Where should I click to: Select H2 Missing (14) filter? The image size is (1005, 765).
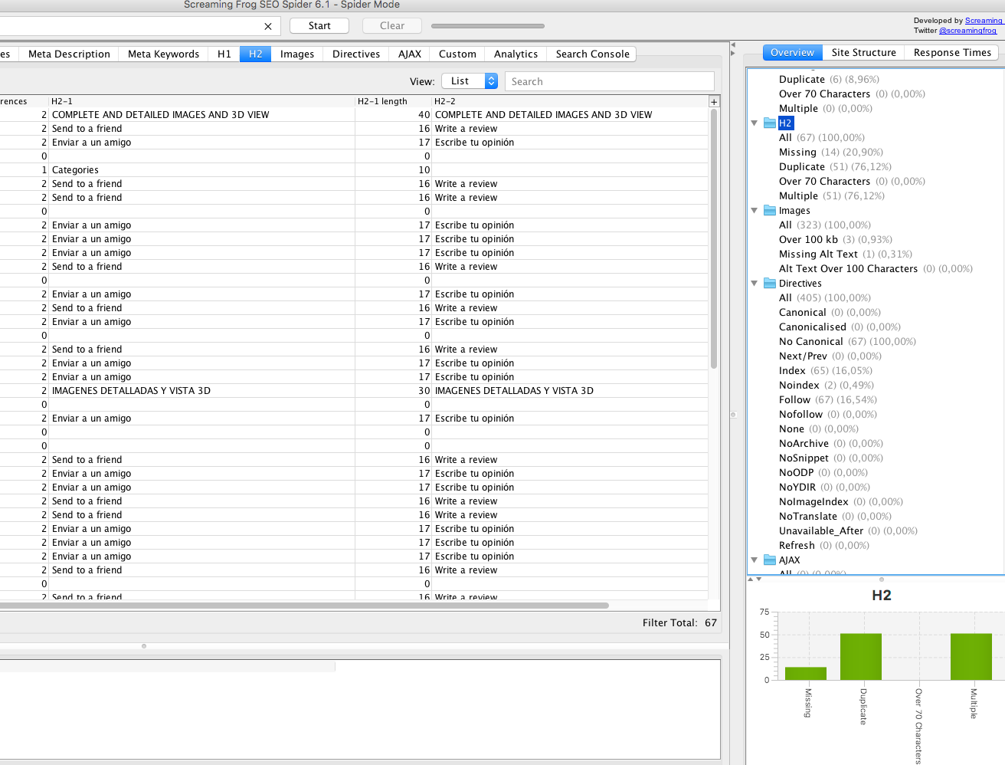click(830, 153)
